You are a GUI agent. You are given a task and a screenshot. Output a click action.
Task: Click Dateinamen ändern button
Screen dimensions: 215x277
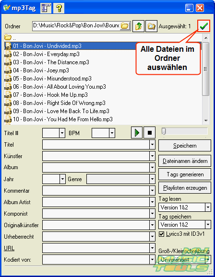tap(185, 161)
